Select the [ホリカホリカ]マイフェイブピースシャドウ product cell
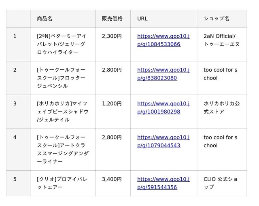The image size is (259, 206). 61,112
